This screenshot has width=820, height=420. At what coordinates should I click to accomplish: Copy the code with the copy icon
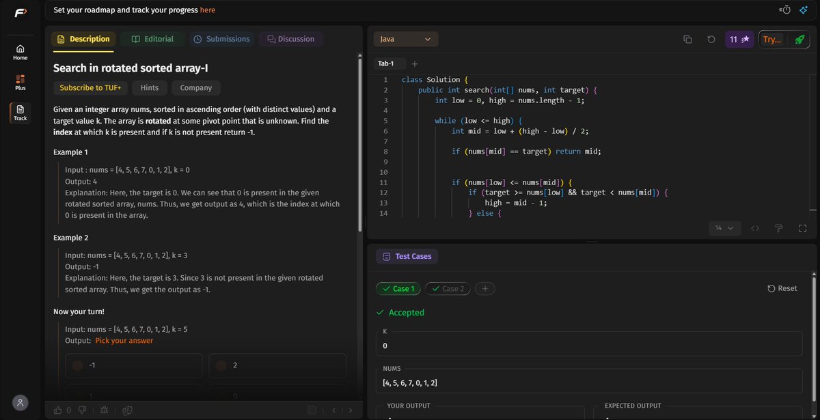point(687,40)
